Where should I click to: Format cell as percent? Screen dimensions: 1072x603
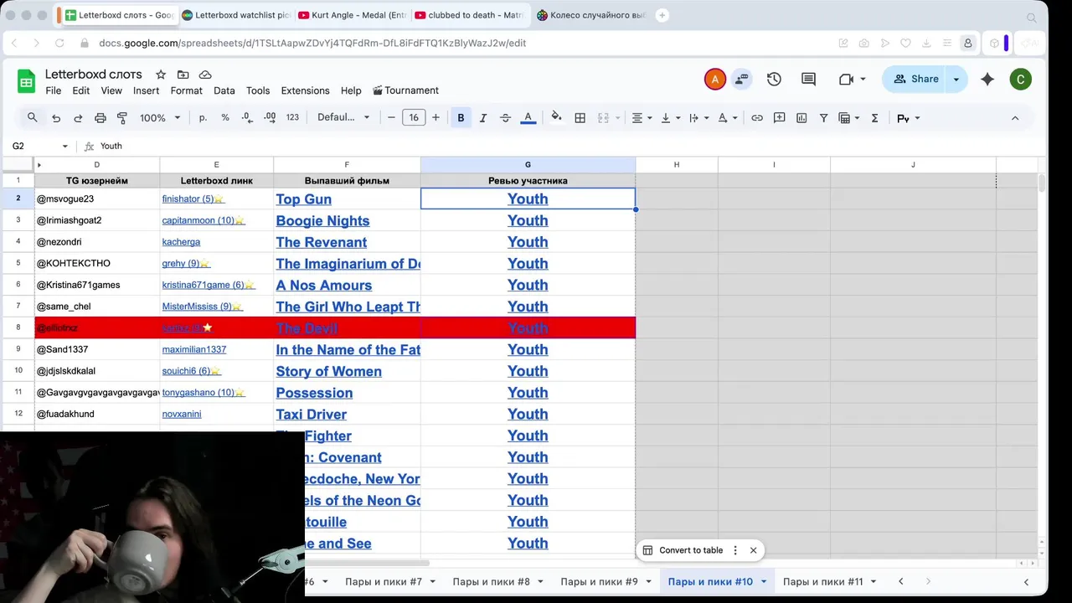coord(225,118)
